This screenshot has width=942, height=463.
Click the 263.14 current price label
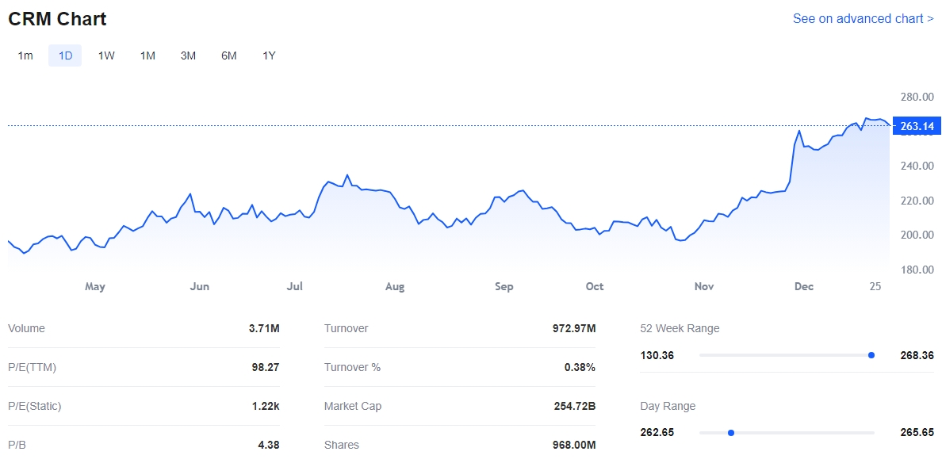pos(917,126)
